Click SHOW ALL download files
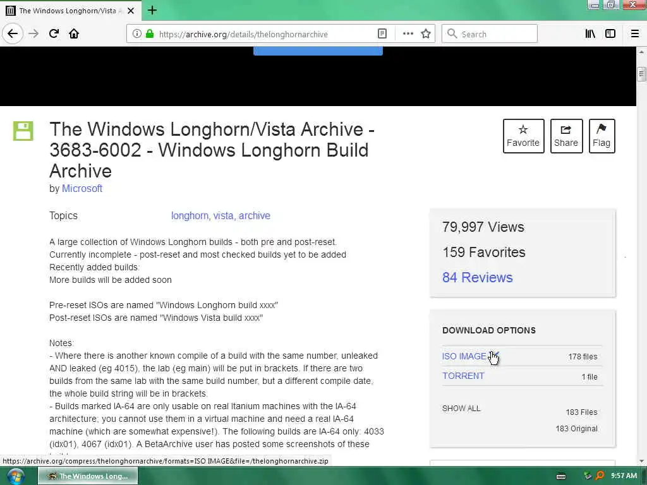 pyautogui.click(x=461, y=409)
